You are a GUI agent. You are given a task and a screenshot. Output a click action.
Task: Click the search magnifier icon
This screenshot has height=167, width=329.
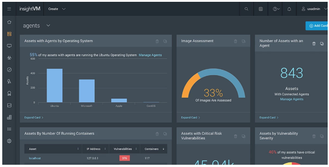tap(246, 9)
